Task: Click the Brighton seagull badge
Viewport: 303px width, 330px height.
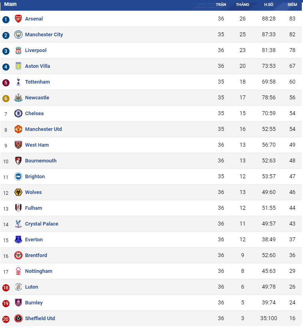Action: point(18,177)
